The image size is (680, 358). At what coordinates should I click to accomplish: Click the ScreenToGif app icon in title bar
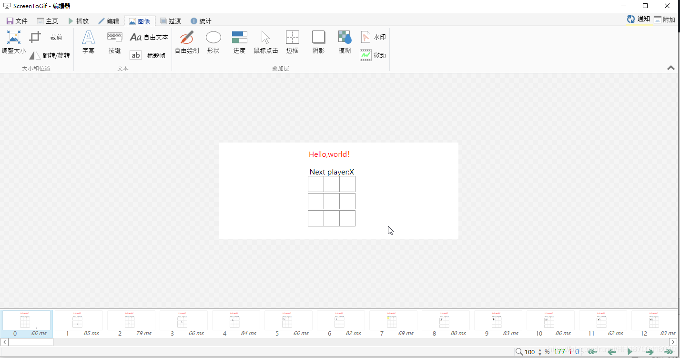(x=7, y=6)
